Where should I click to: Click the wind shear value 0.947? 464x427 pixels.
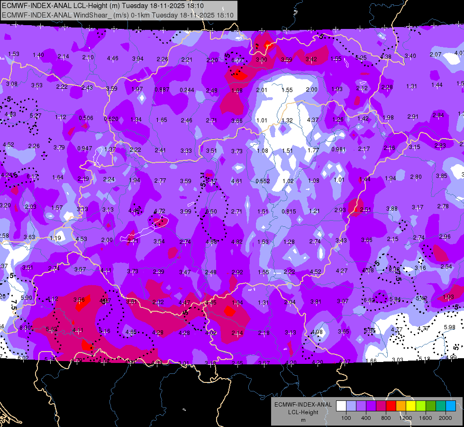click(x=85, y=148)
